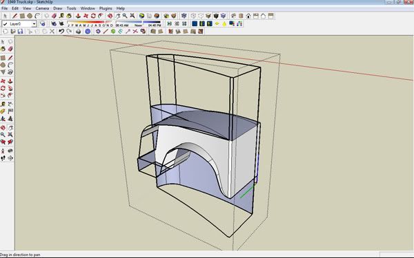Select the Axes tool
Image resolution: width=414 pixels, height=258 pixels.
coord(3,118)
